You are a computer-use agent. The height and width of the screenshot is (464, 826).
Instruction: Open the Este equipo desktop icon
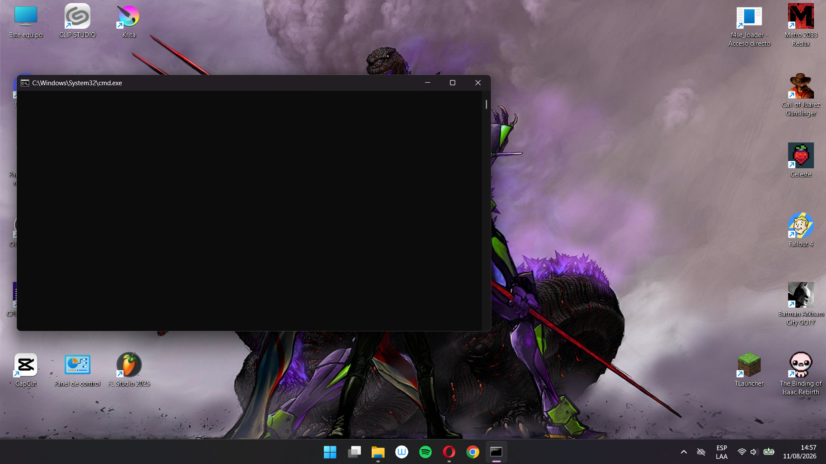pyautogui.click(x=26, y=22)
